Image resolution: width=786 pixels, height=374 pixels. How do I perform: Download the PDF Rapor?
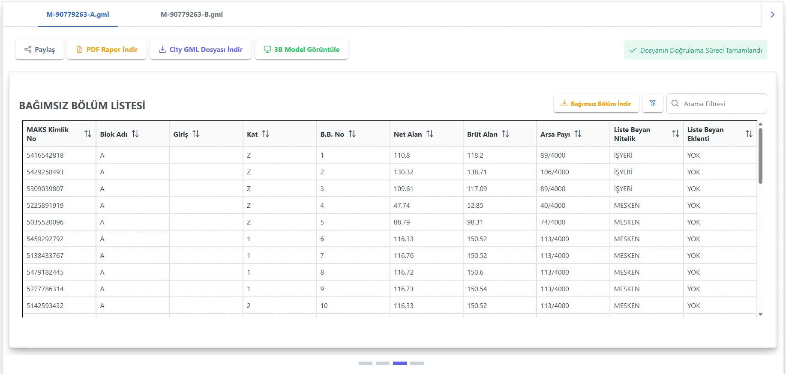pyautogui.click(x=107, y=50)
